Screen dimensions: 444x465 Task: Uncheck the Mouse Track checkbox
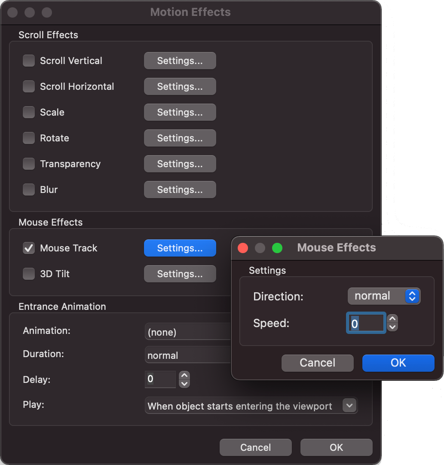coord(29,248)
